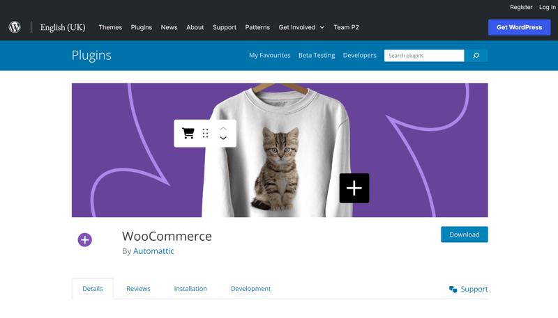
Task: Click the up chevron in banner toolbar
Action: coord(223,128)
